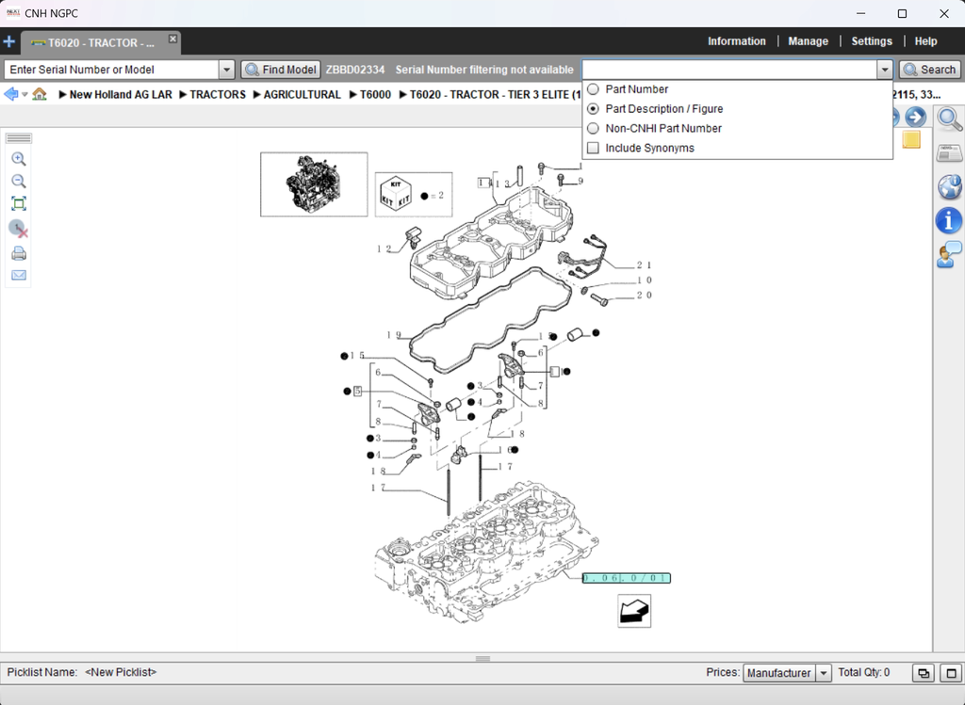Viewport: 965px width, 705px height.
Task: Open the globe web links icon
Action: 949,187
